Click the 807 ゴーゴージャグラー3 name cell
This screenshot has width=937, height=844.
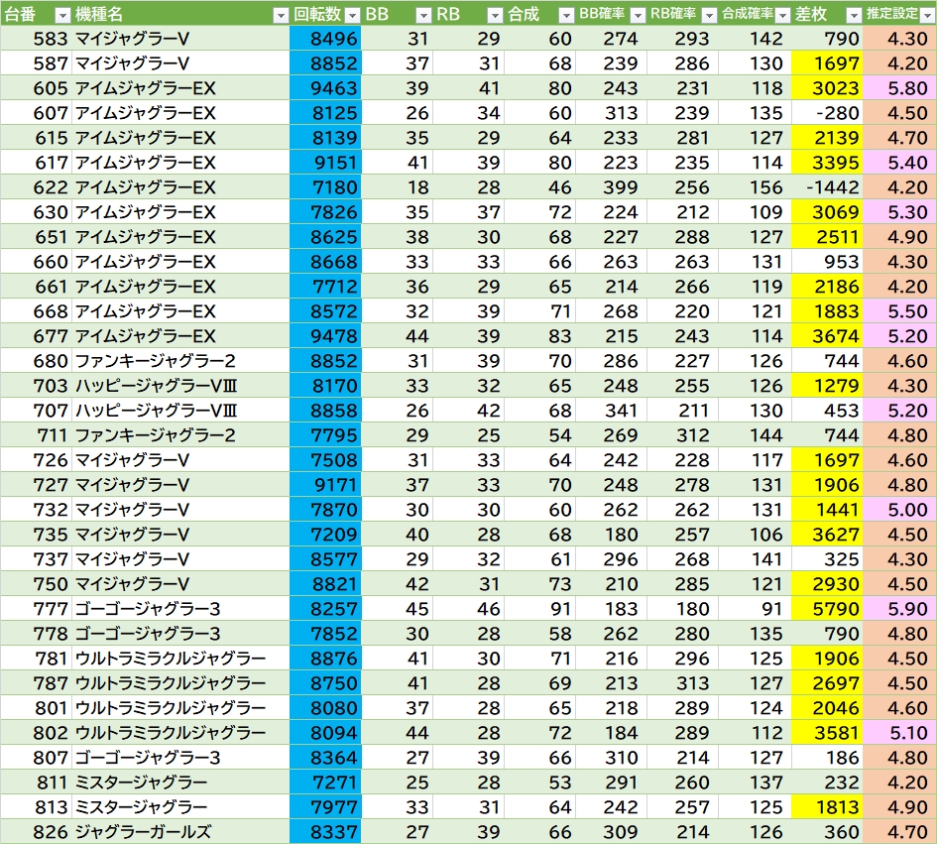click(181, 758)
